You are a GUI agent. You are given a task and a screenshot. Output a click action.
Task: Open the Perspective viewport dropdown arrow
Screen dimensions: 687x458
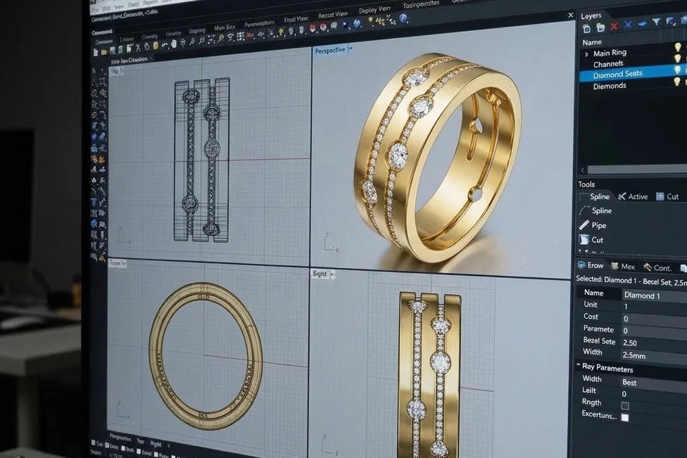pos(351,49)
